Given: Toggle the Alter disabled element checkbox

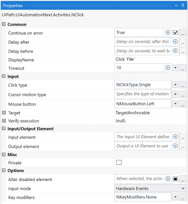Looking at the screenshot, I should 175,179.
